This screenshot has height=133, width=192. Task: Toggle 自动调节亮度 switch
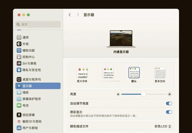pos(169,103)
